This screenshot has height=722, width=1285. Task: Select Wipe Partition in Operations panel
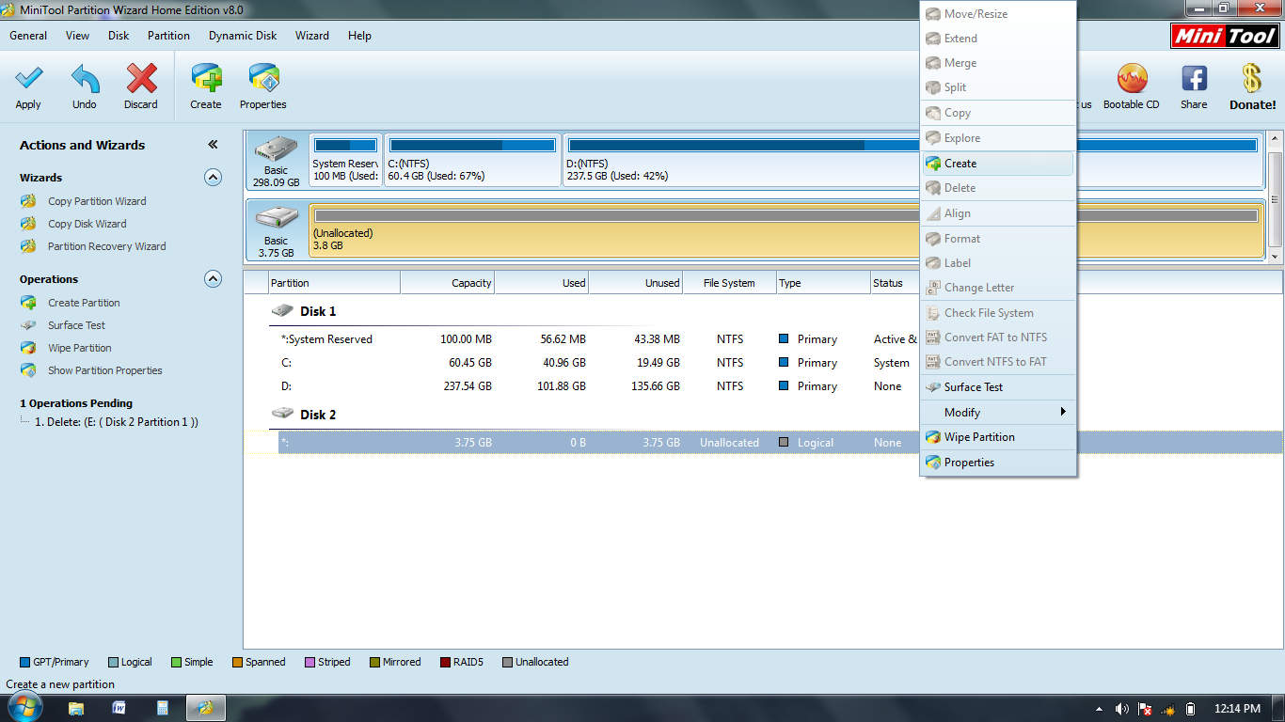tap(79, 348)
